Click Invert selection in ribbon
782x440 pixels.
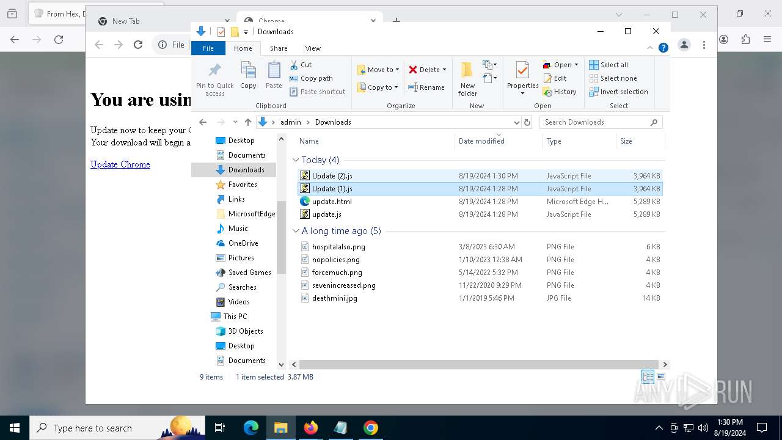tap(618, 92)
